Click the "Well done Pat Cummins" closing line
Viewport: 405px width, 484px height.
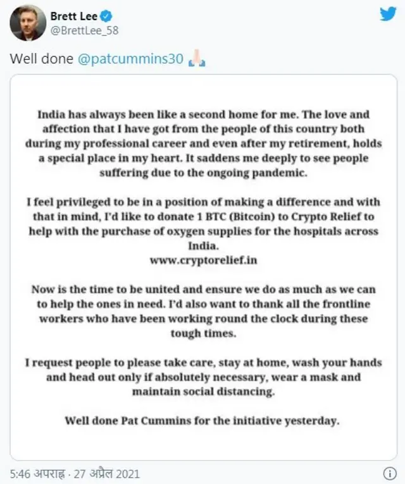coord(202,421)
